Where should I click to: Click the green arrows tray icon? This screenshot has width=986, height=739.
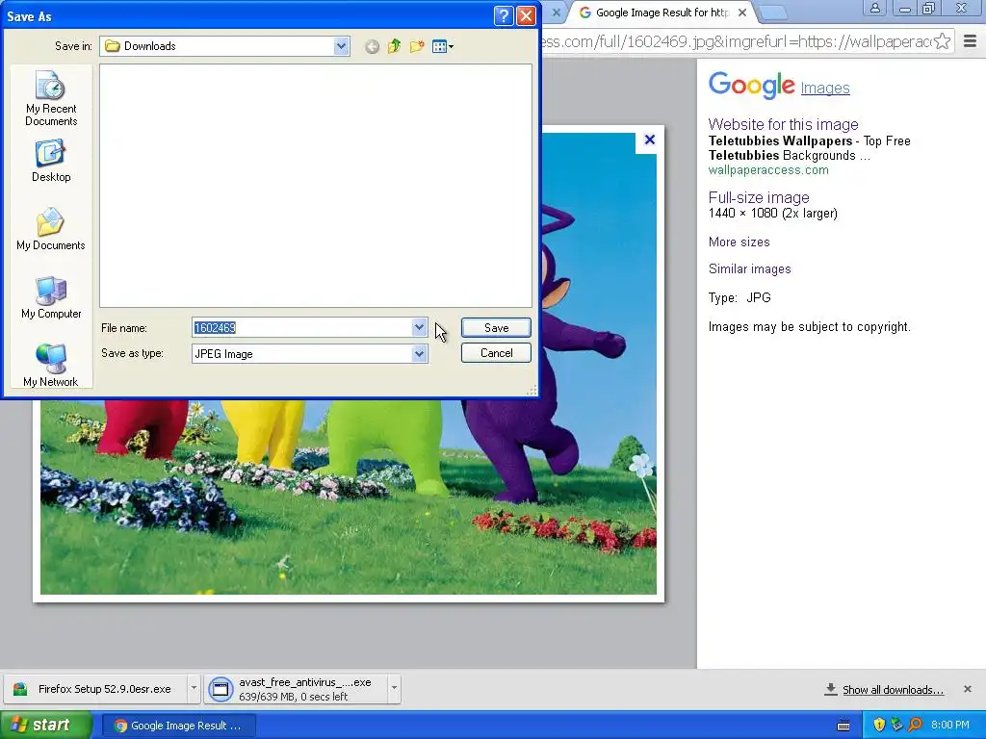pos(896,726)
